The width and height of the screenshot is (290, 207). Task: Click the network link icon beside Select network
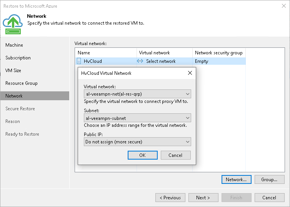(140, 61)
